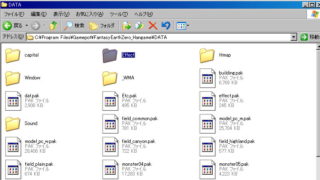Select the Etc.pak file icon
320x180 pixels.
pos(110,101)
